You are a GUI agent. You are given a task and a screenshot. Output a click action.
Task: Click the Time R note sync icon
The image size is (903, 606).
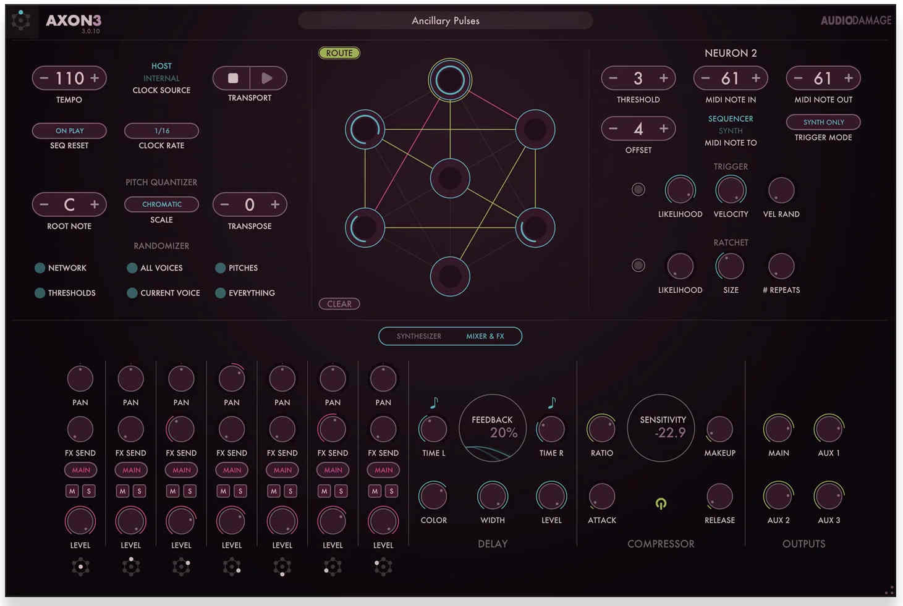[x=551, y=403]
